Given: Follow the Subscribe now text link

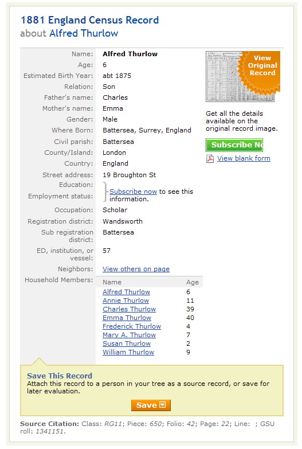Looking at the screenshot, I should coord(133,192).
